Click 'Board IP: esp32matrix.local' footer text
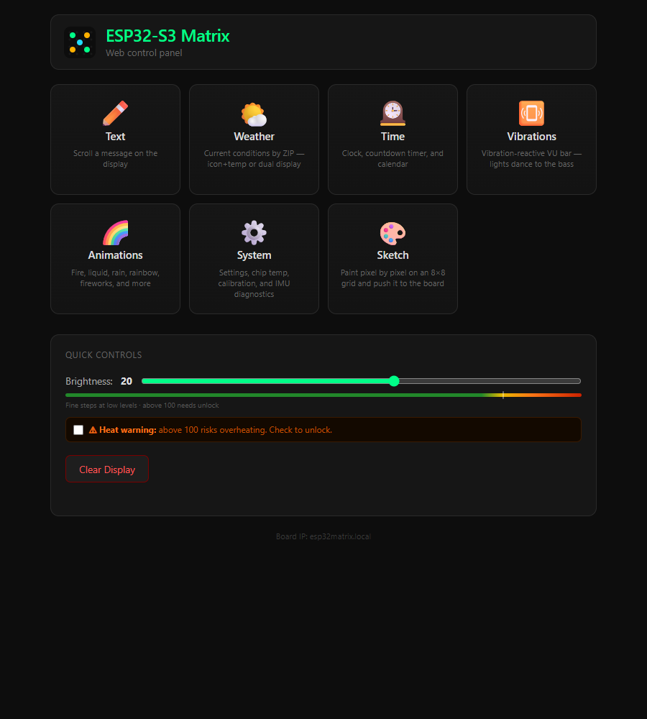The width and height of the screenshot is (647, 719). click(x=323, y=536)
